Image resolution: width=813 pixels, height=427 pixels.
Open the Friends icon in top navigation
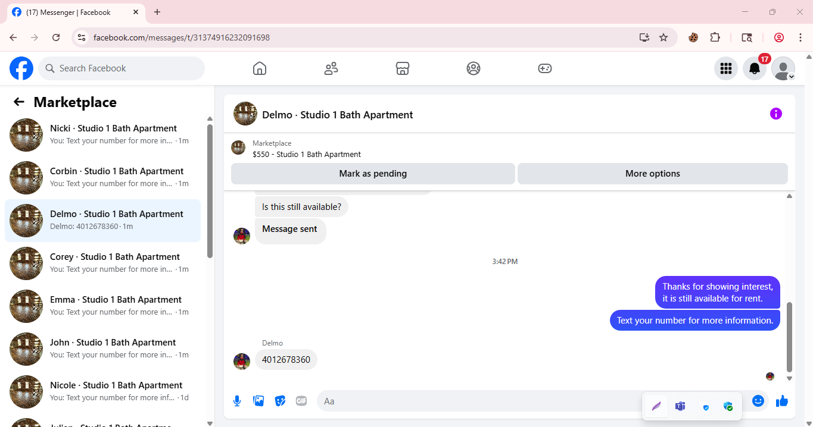[331, 68]
